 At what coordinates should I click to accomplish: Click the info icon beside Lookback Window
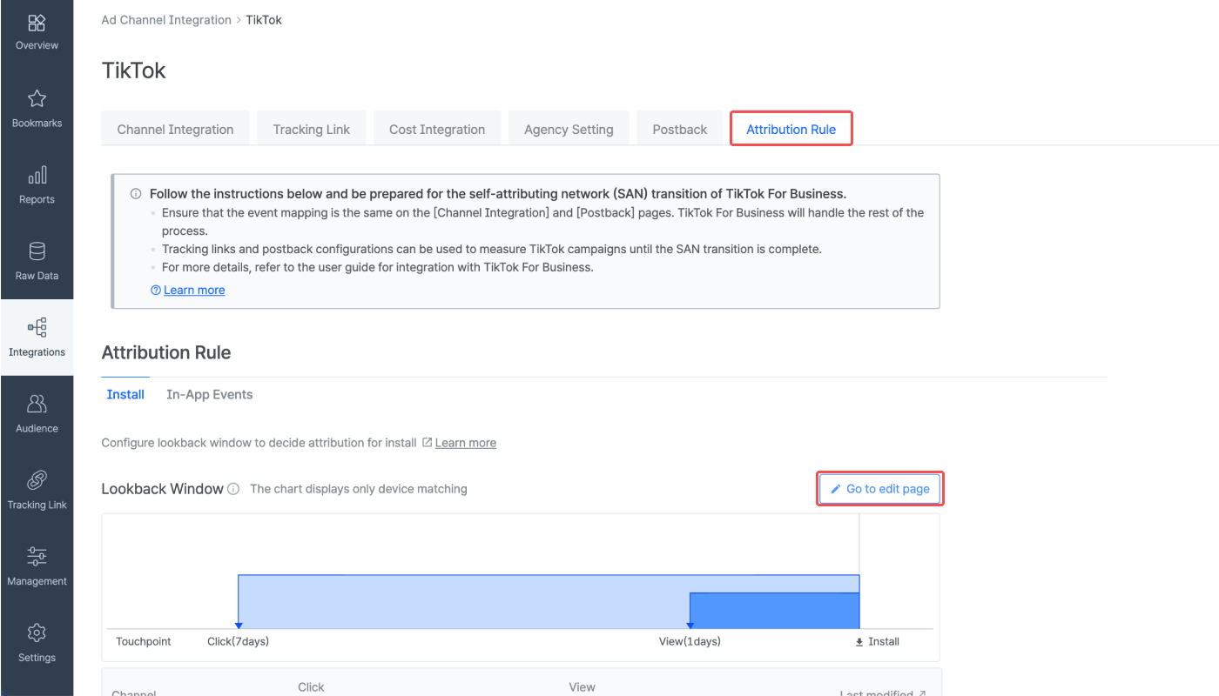pos(233,489)
